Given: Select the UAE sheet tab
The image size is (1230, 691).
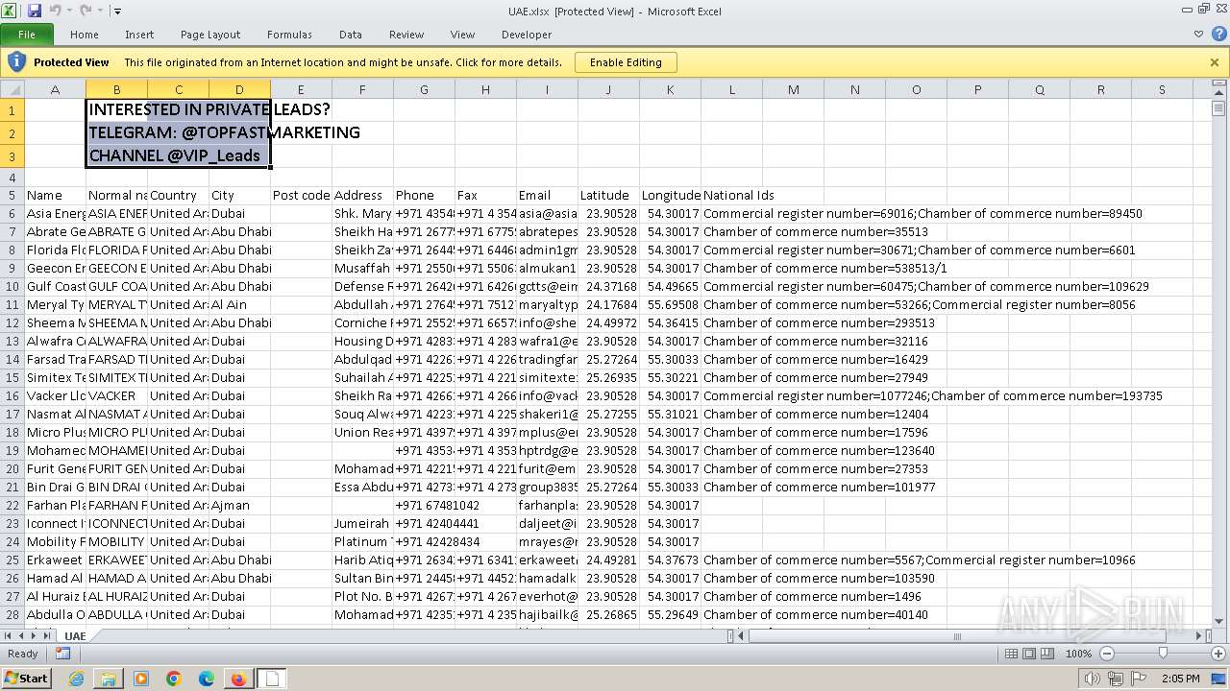Looking at the screenshot, I should pyautogui.click(x=75, y=636).
